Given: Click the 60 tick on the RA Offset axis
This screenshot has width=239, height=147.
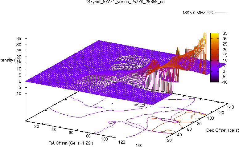Looking at the screenshot, I should [x=71, y=133].
